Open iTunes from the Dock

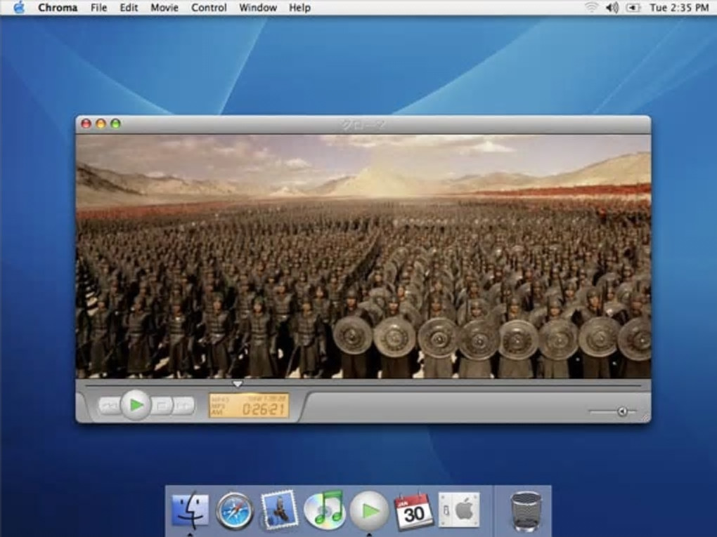point(324,510)
